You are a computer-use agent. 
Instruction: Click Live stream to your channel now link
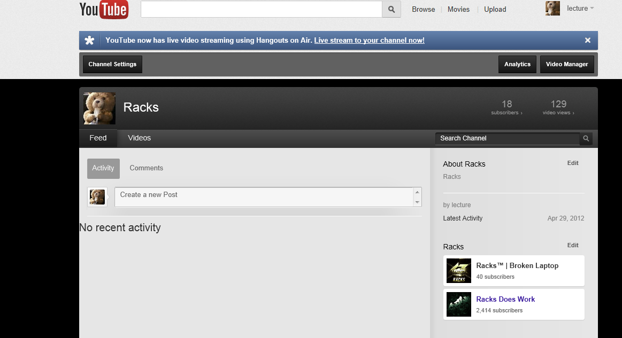tap(370, 41)
